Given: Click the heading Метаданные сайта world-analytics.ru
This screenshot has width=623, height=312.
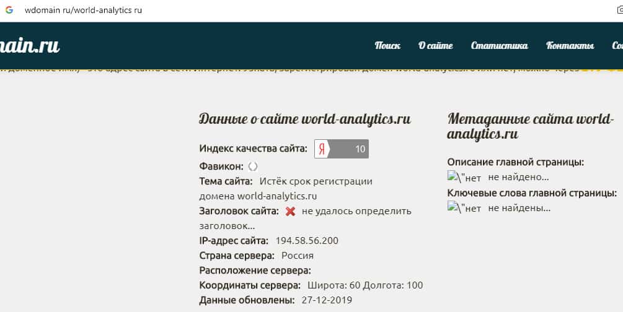Looking at the screenshot, I should coord(531,126).
